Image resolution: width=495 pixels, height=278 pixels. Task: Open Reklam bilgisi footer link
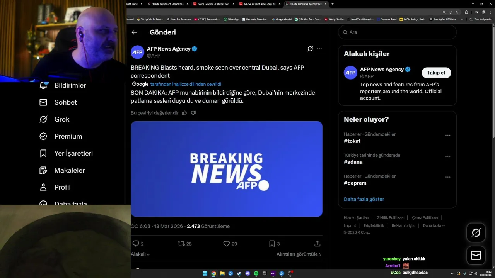click(403, 225)
